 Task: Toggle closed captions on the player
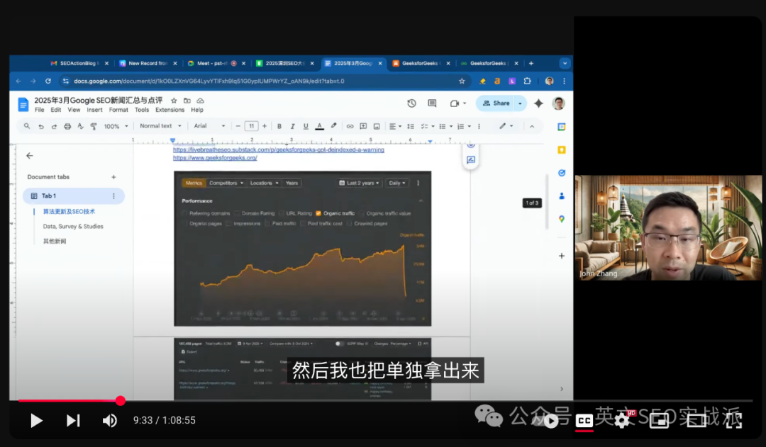click(584, 421)
